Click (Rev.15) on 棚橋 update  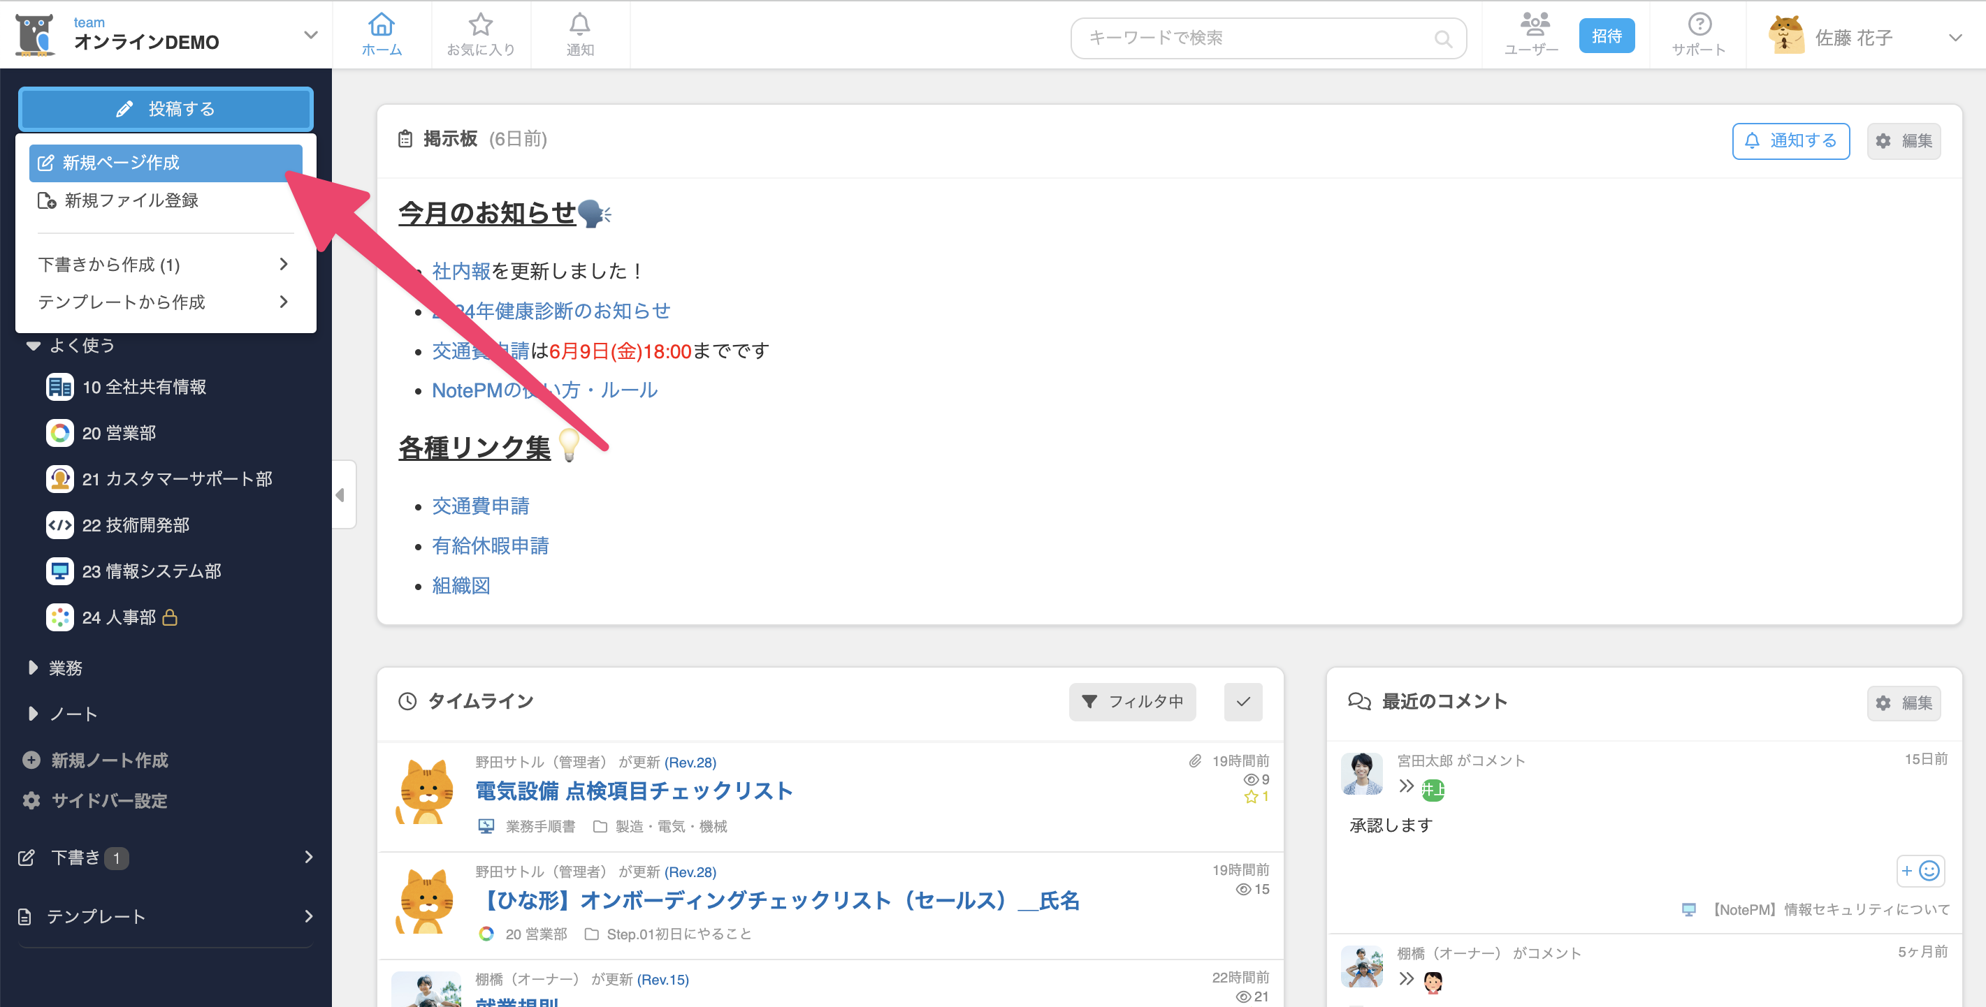click(x=663, y=979)
